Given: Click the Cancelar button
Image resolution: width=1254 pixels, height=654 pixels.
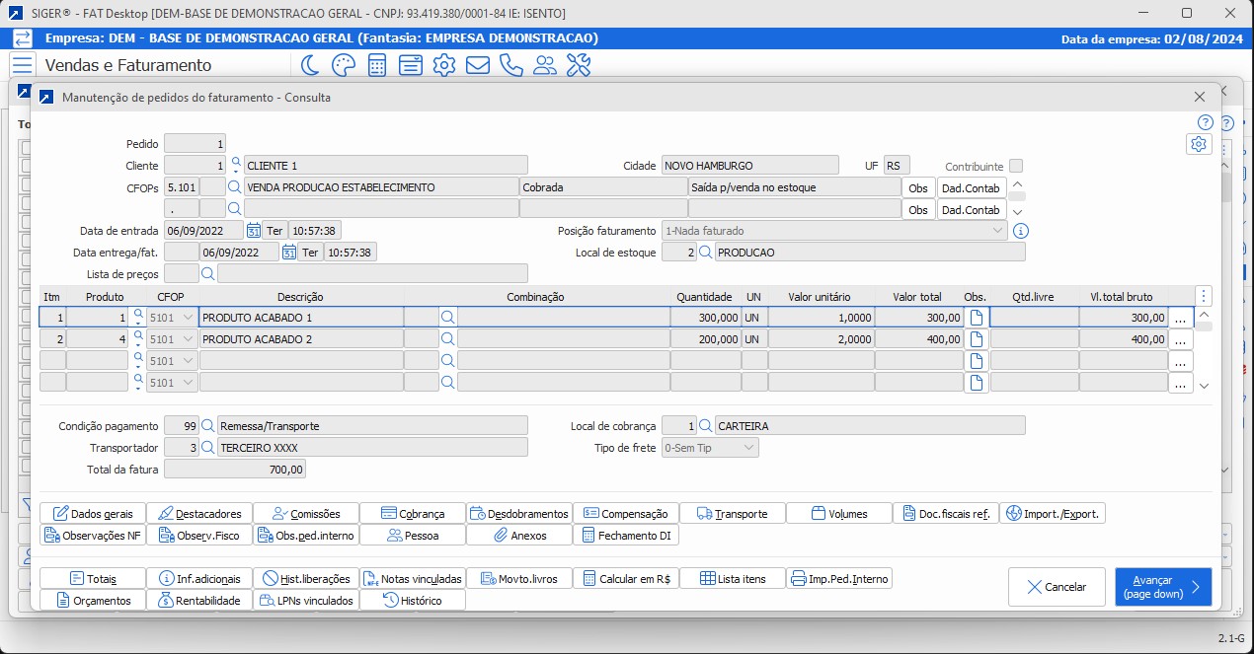Looking at the screenshot, I should (x=1057, y=587).
